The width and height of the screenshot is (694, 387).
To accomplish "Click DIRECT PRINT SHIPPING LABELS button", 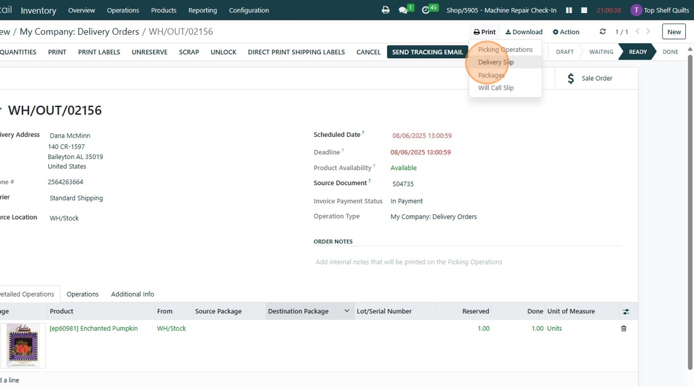I will (x=296, y=52).
